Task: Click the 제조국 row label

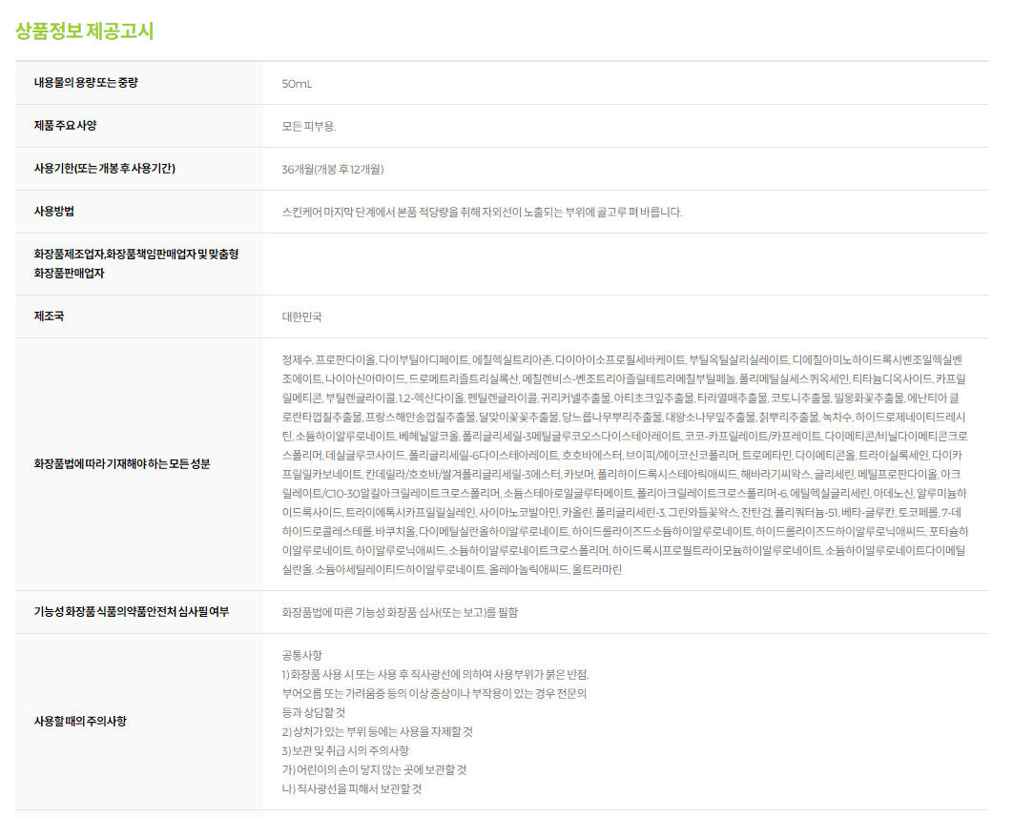Action: pos(49,317)
